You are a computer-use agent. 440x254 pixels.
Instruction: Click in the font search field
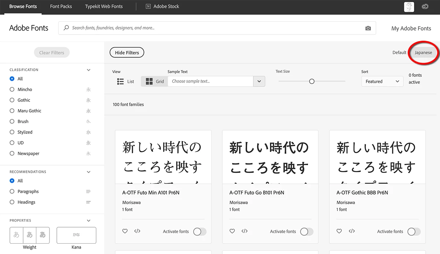coord(217,28)
